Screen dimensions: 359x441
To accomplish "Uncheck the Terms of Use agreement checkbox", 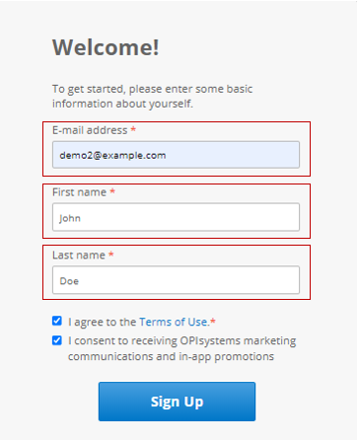I will [x=57, y=321].
